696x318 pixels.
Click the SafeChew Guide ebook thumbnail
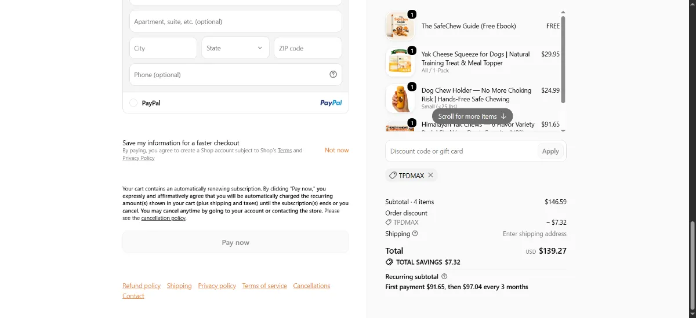click(400, 26)
